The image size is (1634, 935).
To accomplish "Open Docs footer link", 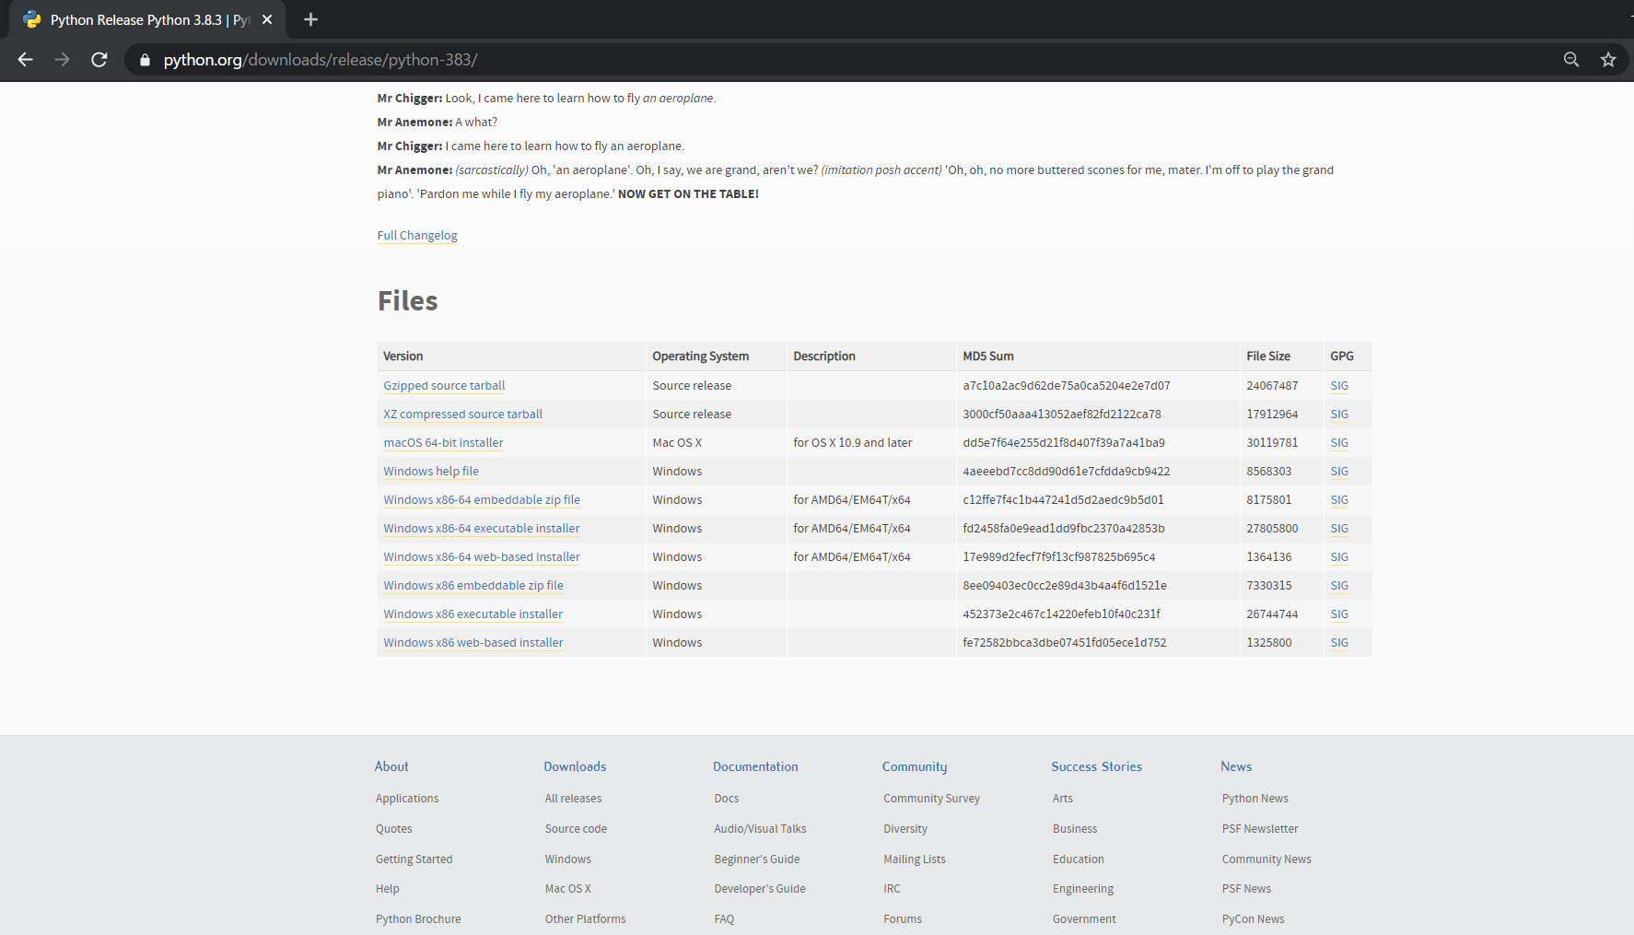I will tap(727, 799).
